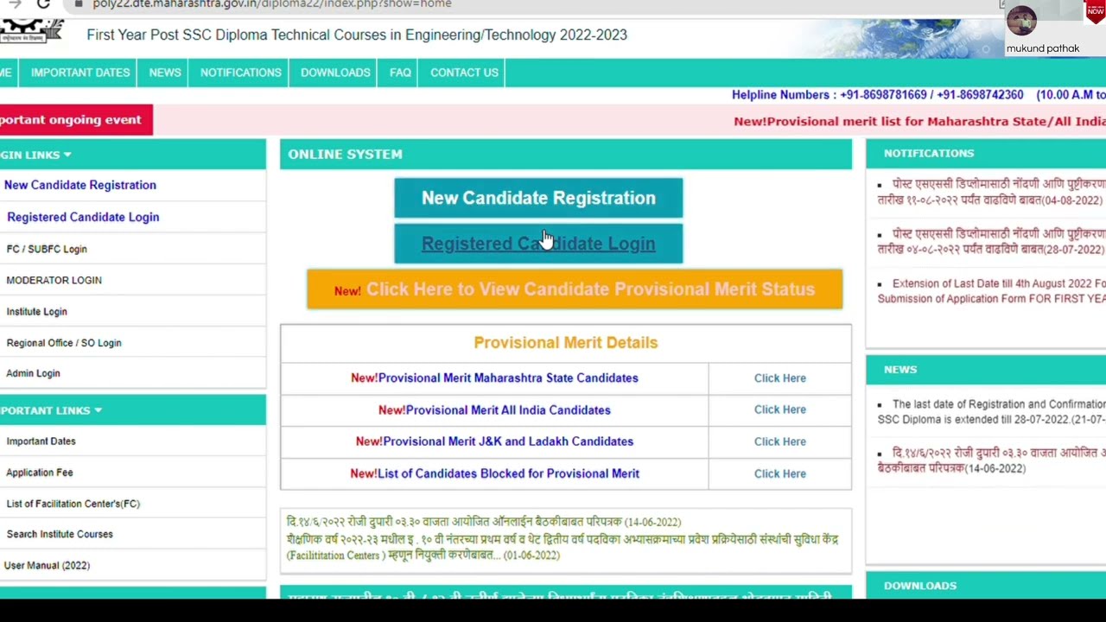Open the FAQ menu item
Viewport: 1106px width, 622px height.
(x=400, y=73)
